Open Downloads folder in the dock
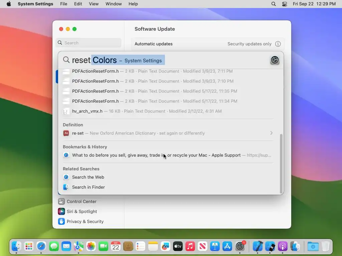 click(313, 246)
